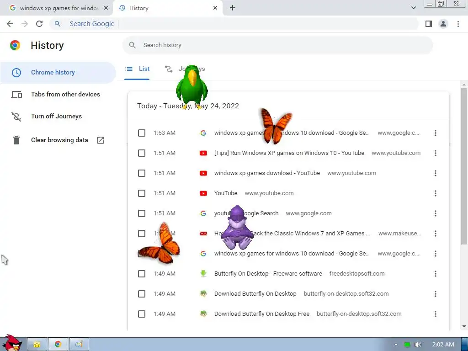
Task: Open actions menu for windows xp games download YouTube
Action: (x=436, y=173)
